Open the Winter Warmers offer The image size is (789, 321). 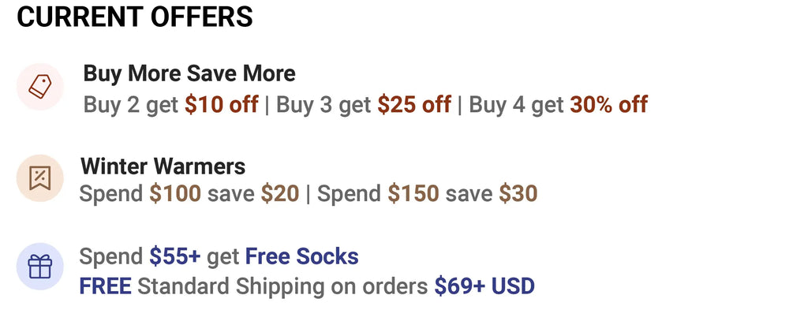click(x=163, y=166)
